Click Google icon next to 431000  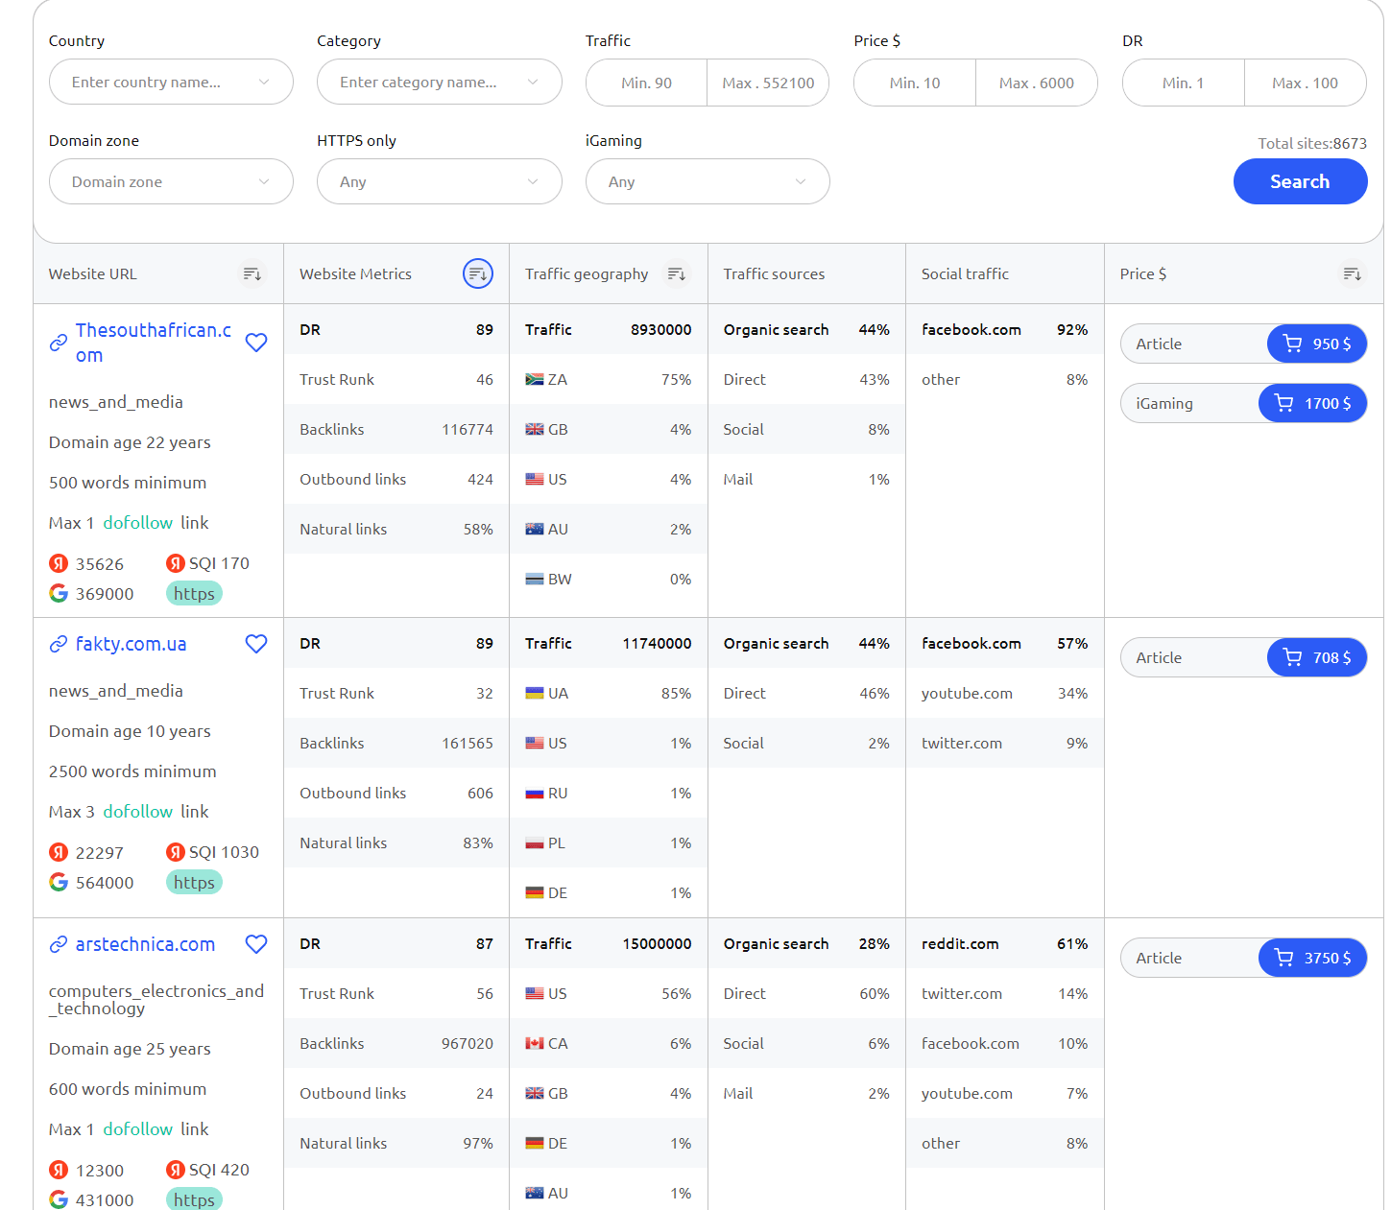click(59, 1199)
